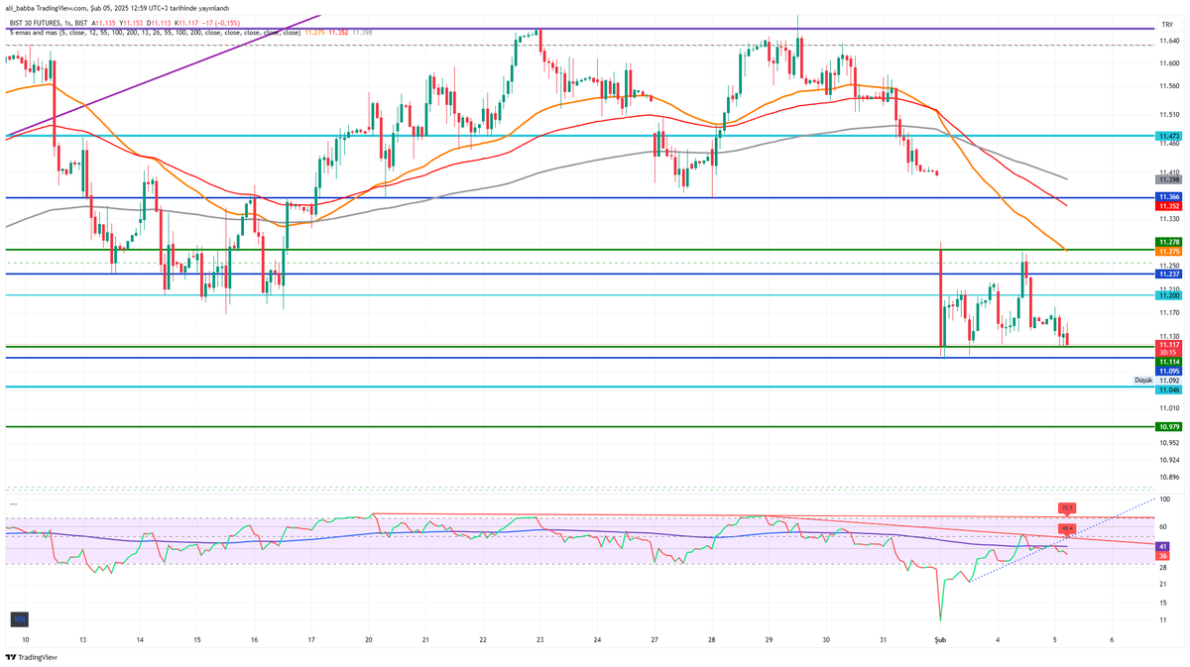1190x667 pixels.
Task: Click the RSI value label 36
Action: pyautogui.click(x=1163, y=556)
